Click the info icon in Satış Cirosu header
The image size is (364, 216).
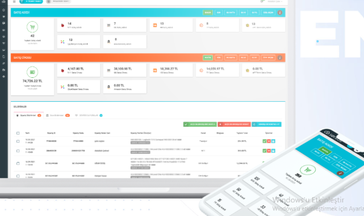(x=280, y=57)
